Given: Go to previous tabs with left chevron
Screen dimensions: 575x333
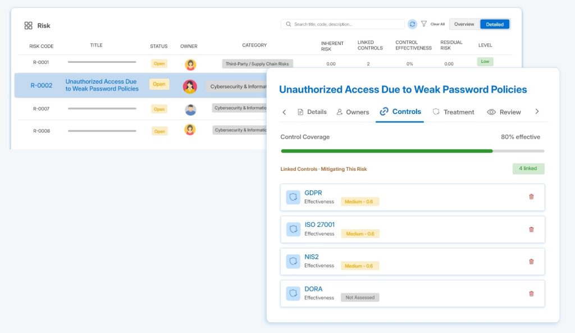Looking at the screenshot, I should click(x=284, y=112).
